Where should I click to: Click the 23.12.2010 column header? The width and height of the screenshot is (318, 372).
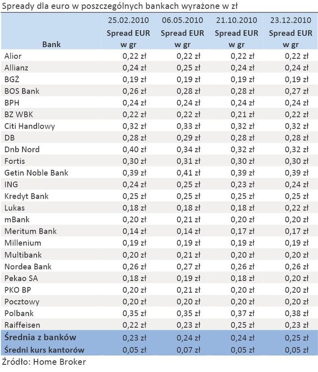(x=291, y=32)
